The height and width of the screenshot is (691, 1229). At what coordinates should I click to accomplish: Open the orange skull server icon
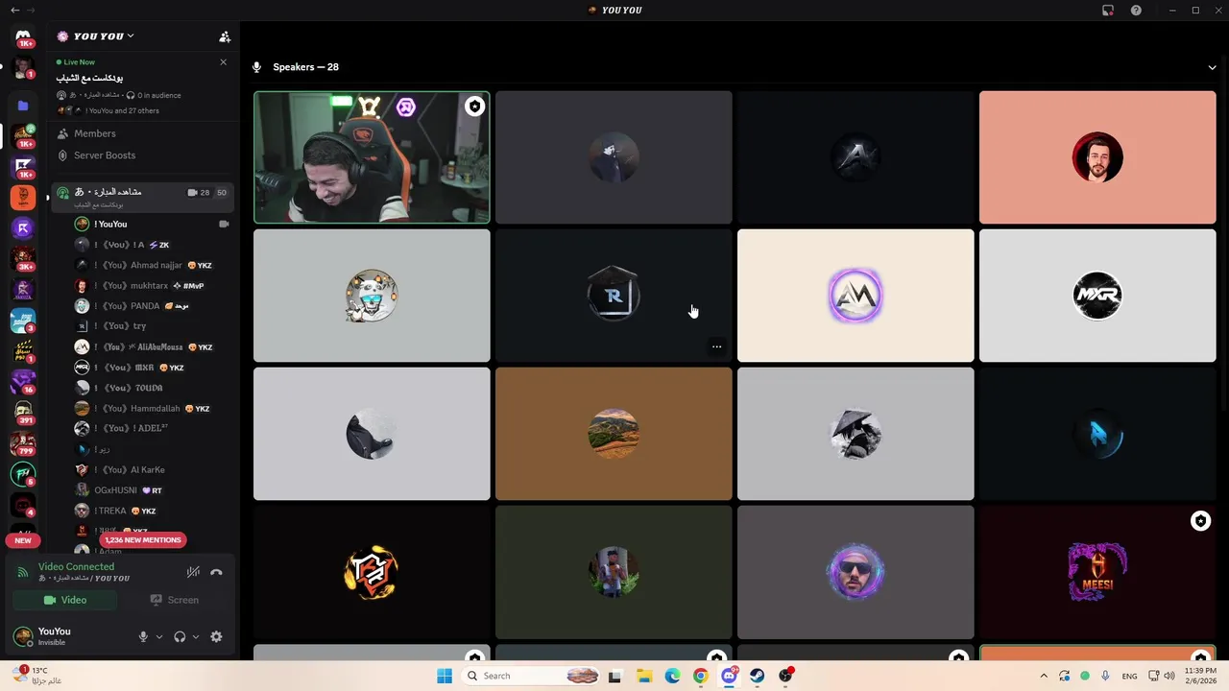click(x=23, y=198)
